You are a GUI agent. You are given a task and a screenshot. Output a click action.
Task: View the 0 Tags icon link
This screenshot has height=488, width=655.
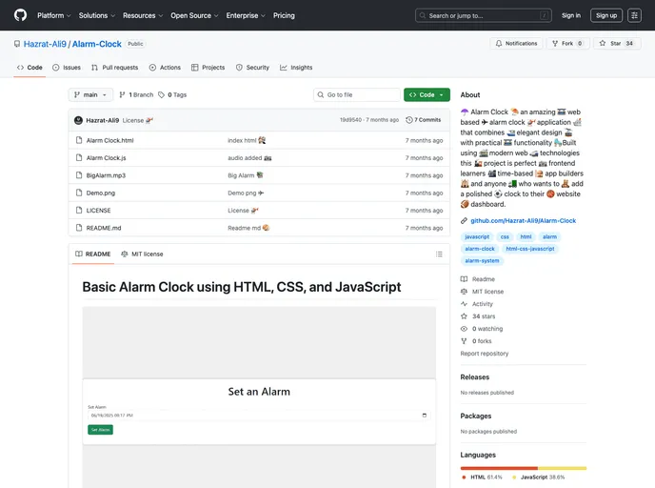(161, 95)
